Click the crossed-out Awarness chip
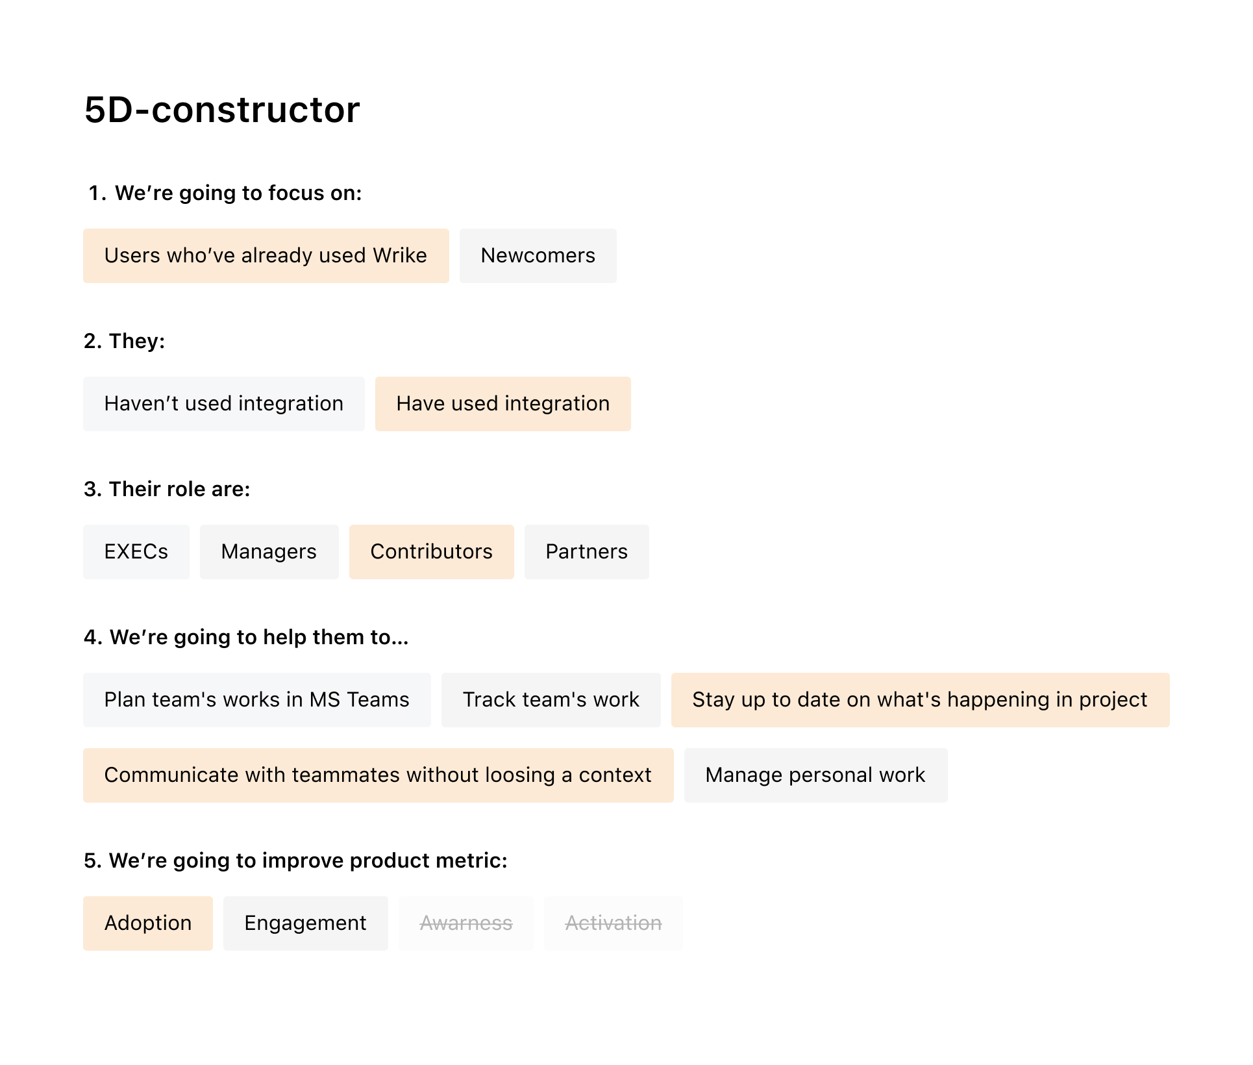The image size is (1253, 1065). point(466,923)
